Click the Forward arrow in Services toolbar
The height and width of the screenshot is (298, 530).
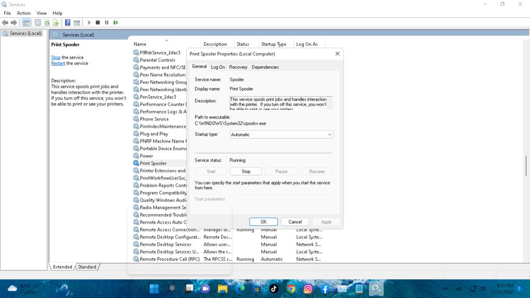14,23
